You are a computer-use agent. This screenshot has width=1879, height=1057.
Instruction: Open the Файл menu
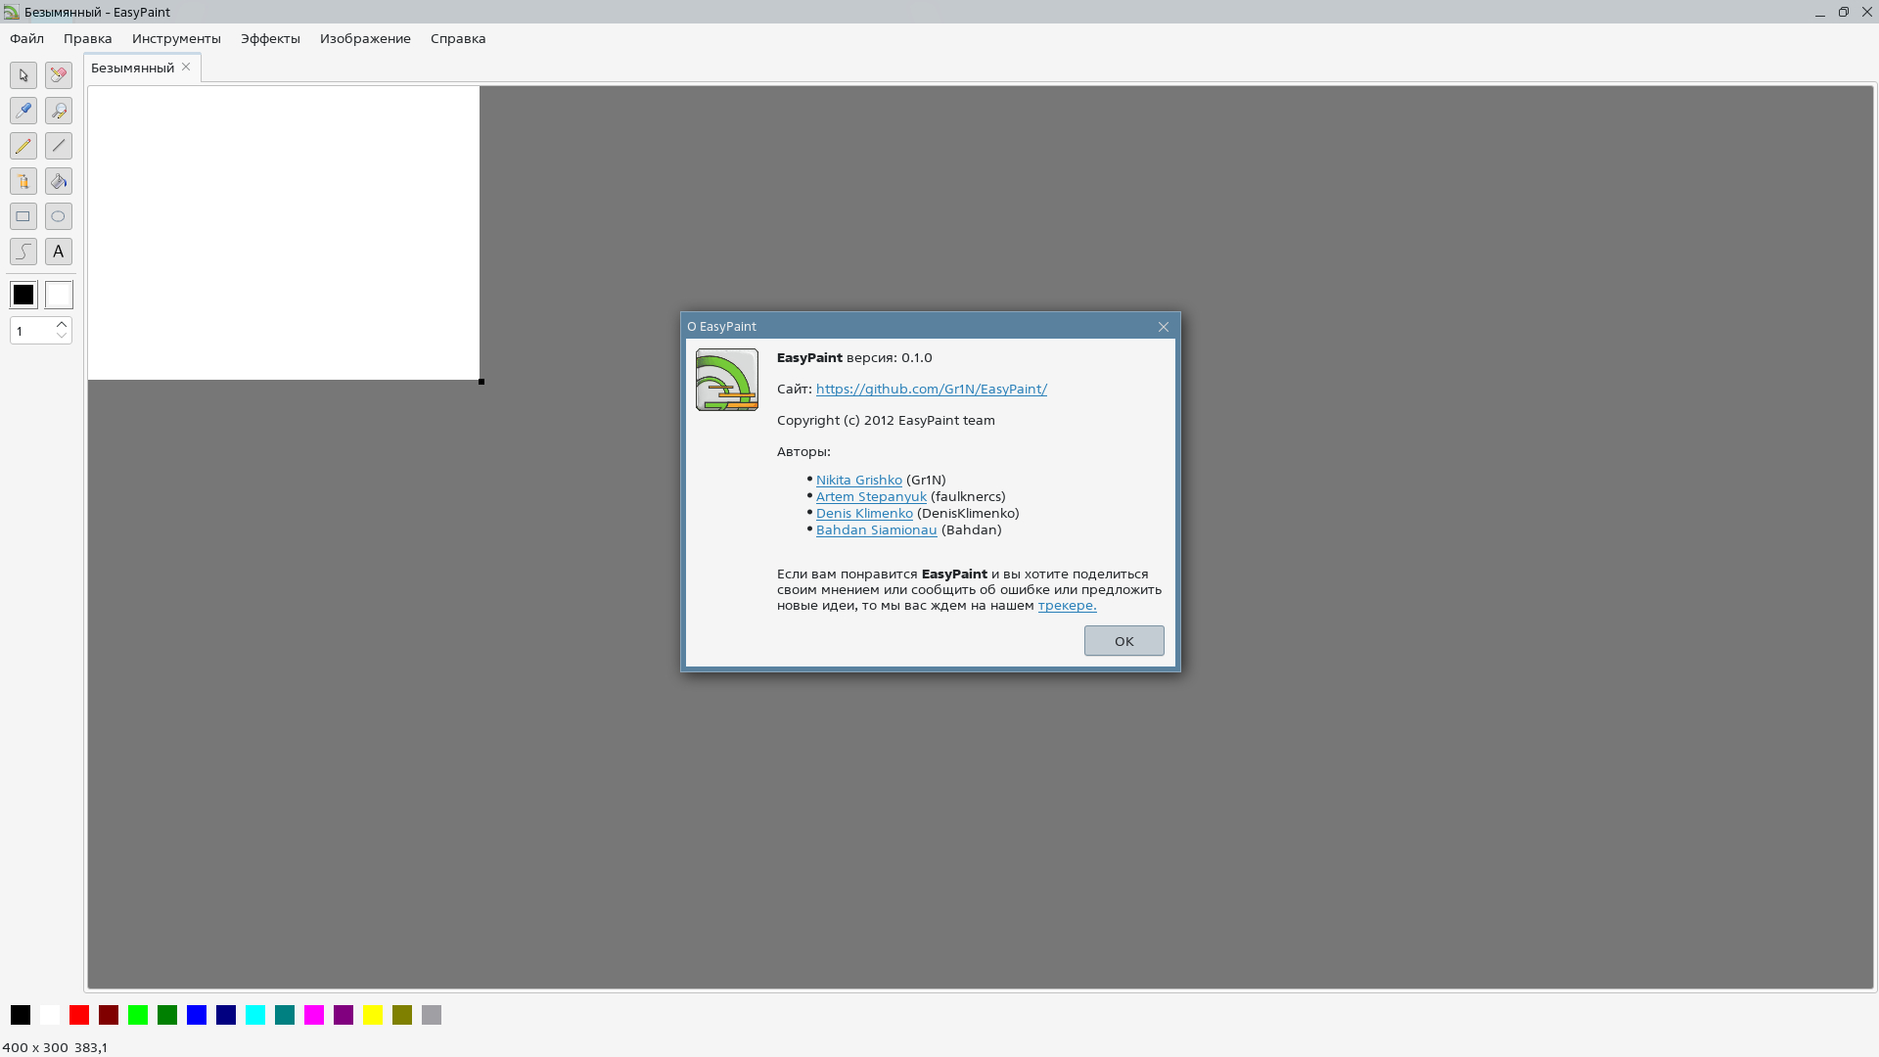[27, 38]
